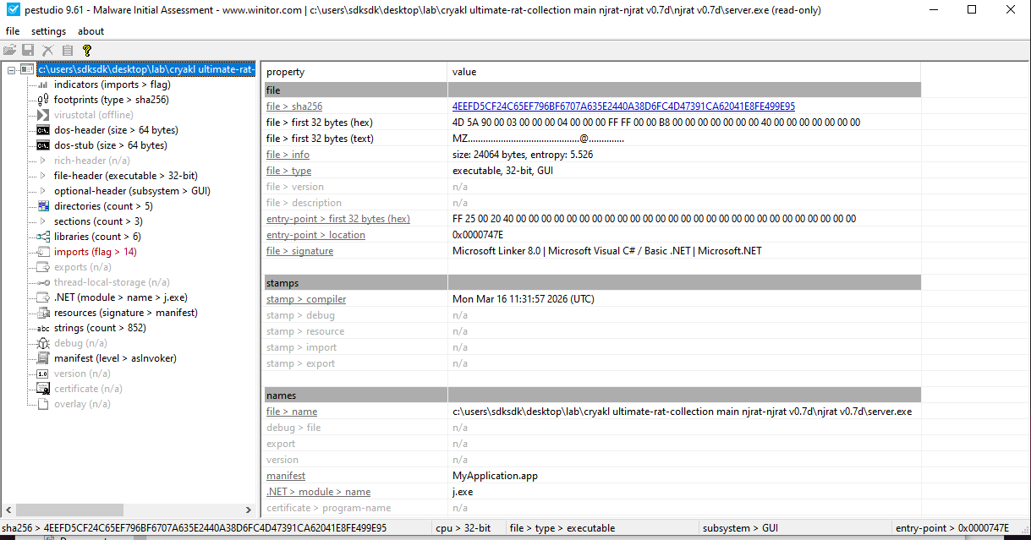The width and height of the screenshot is (1031, 540).
Task: Click the footprints icon in tree
Action: pos(43,100)
